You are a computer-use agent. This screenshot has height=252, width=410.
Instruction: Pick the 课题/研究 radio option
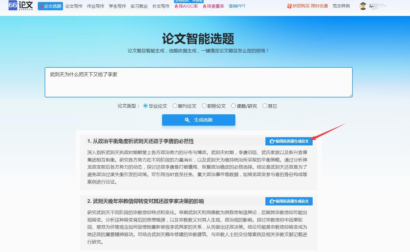(233, 106)
